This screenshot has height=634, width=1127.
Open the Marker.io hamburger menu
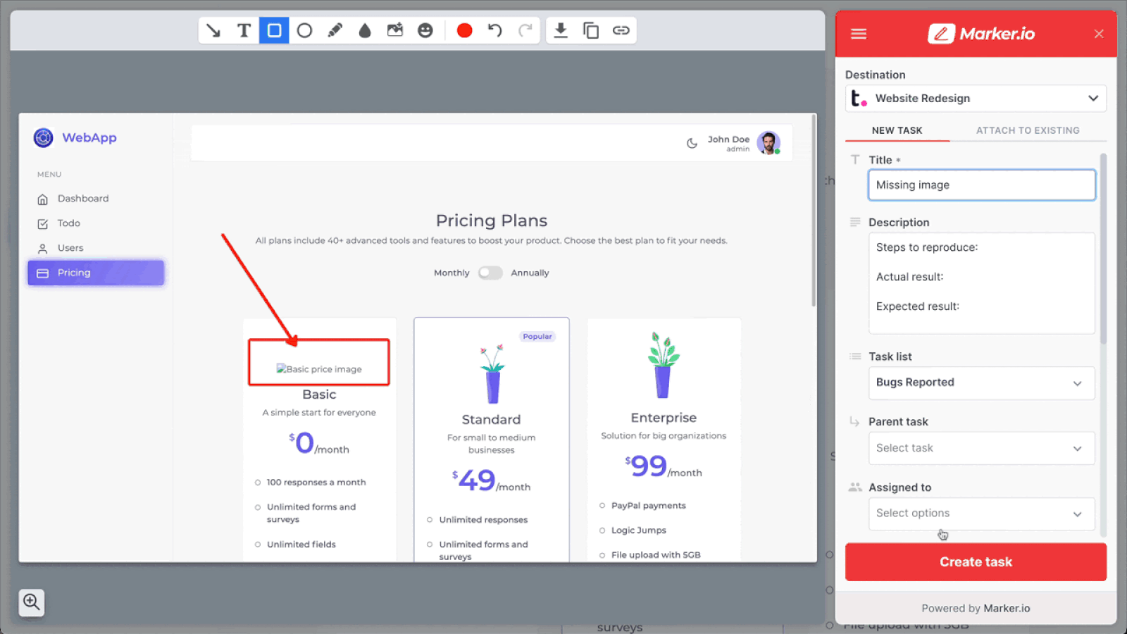[859, 34]
